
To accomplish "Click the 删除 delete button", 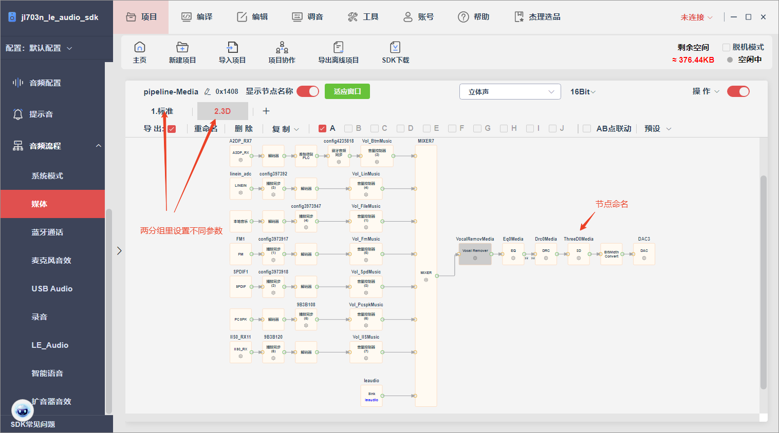I will click(x=244, y=129).
